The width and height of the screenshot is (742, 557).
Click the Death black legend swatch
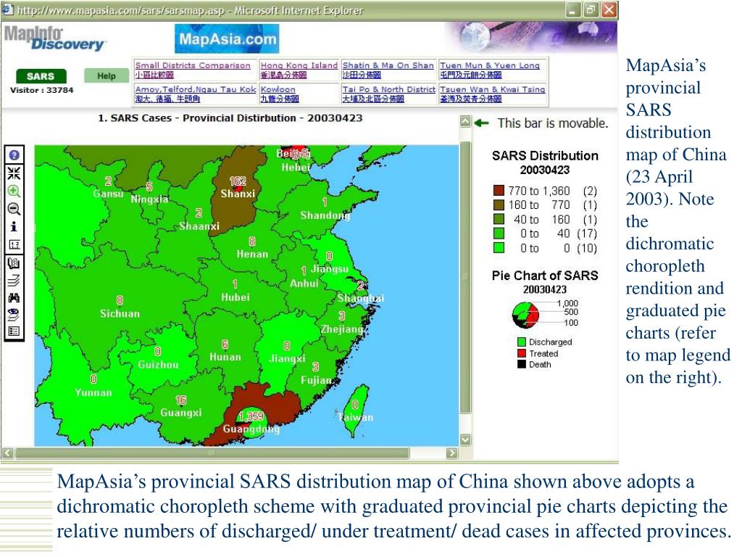click(522, 364)
